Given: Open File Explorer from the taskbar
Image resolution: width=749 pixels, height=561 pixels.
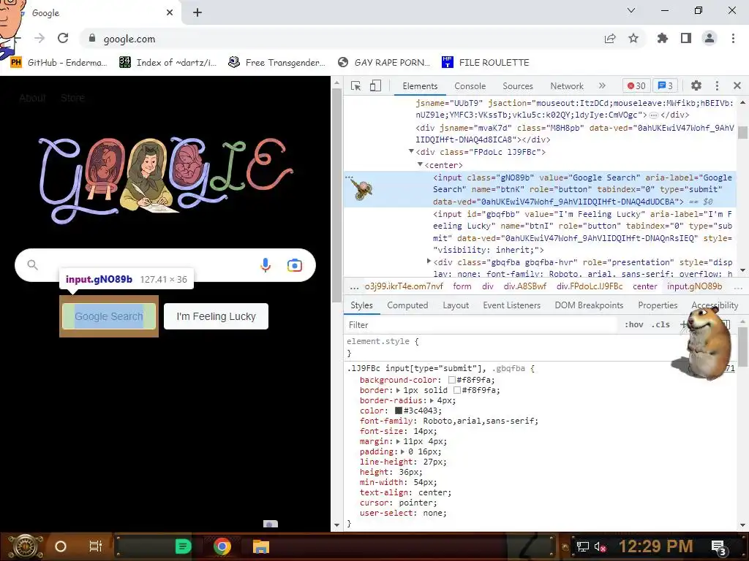Looking at the screenshot, I should (x=261, y=546).
